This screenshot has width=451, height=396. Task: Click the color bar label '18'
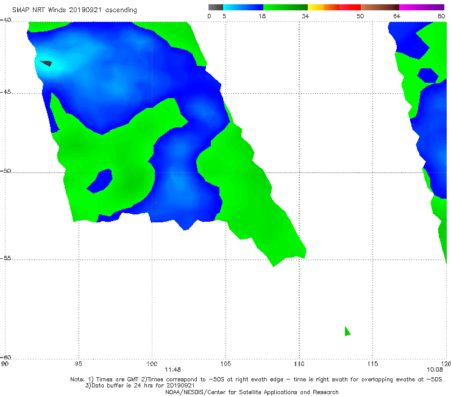[262, 16]
